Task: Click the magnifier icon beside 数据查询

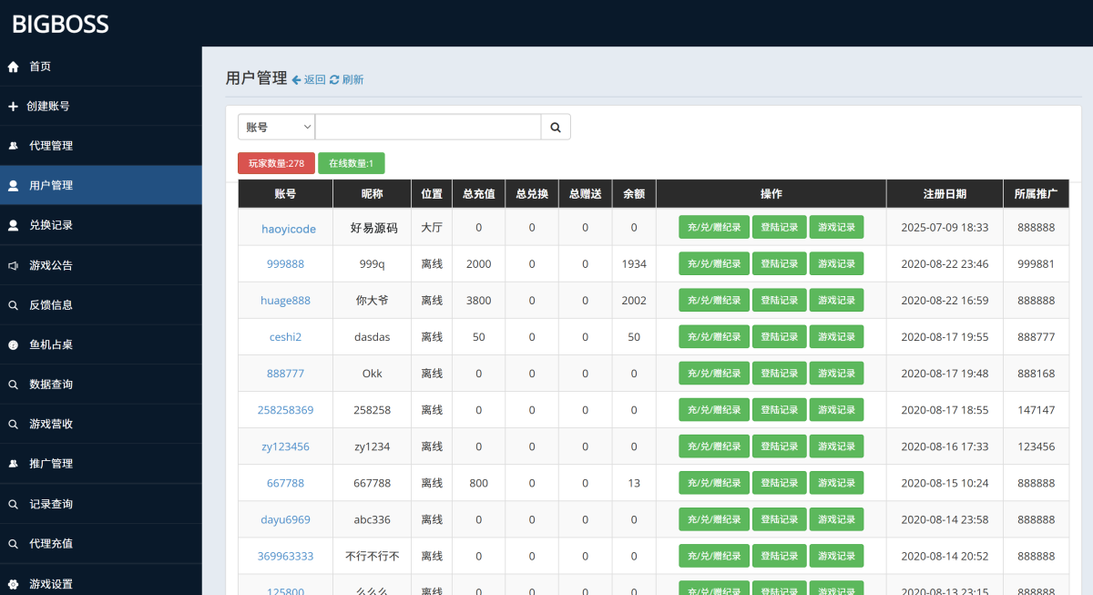Action: (x=14, y=385)
